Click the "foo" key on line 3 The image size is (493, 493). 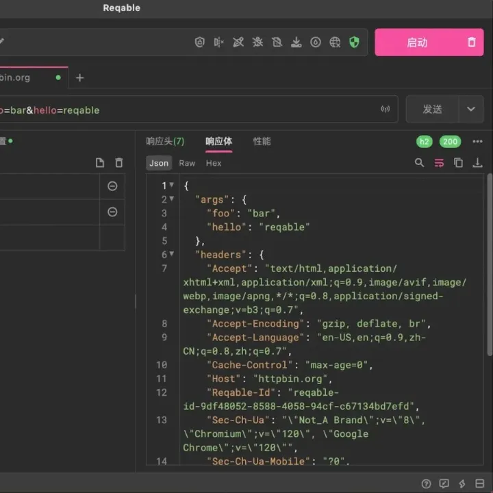220,214
